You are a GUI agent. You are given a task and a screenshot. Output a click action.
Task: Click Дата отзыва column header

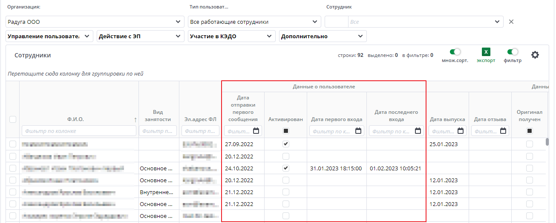point(490,119)
